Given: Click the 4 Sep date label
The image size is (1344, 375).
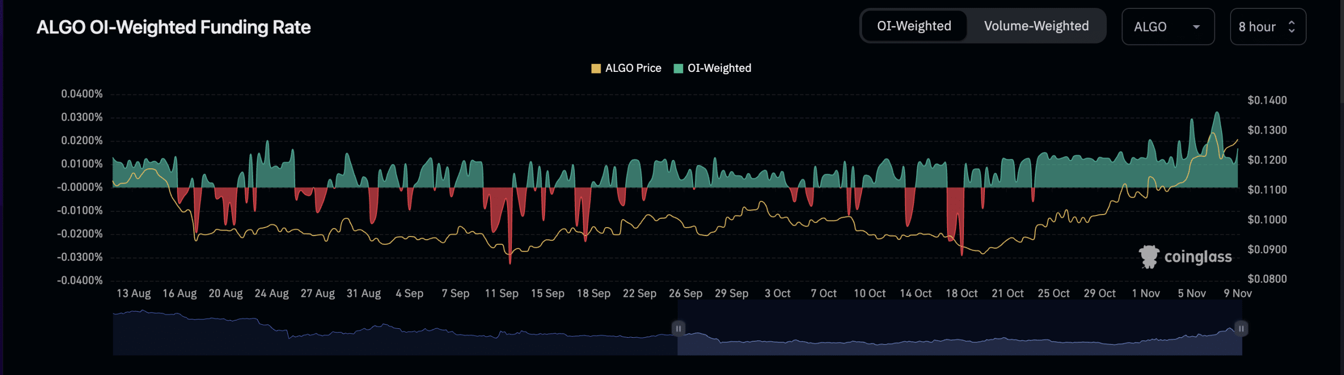Looking at the screenshot, I should point(409,294).
